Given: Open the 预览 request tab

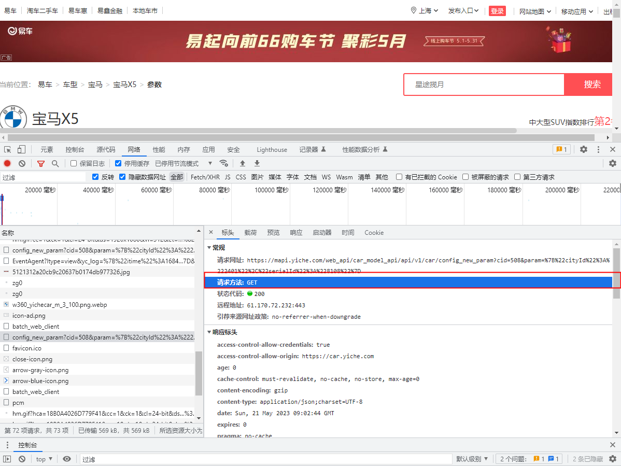Looking at the screenshot, I should tap(273, 232).
